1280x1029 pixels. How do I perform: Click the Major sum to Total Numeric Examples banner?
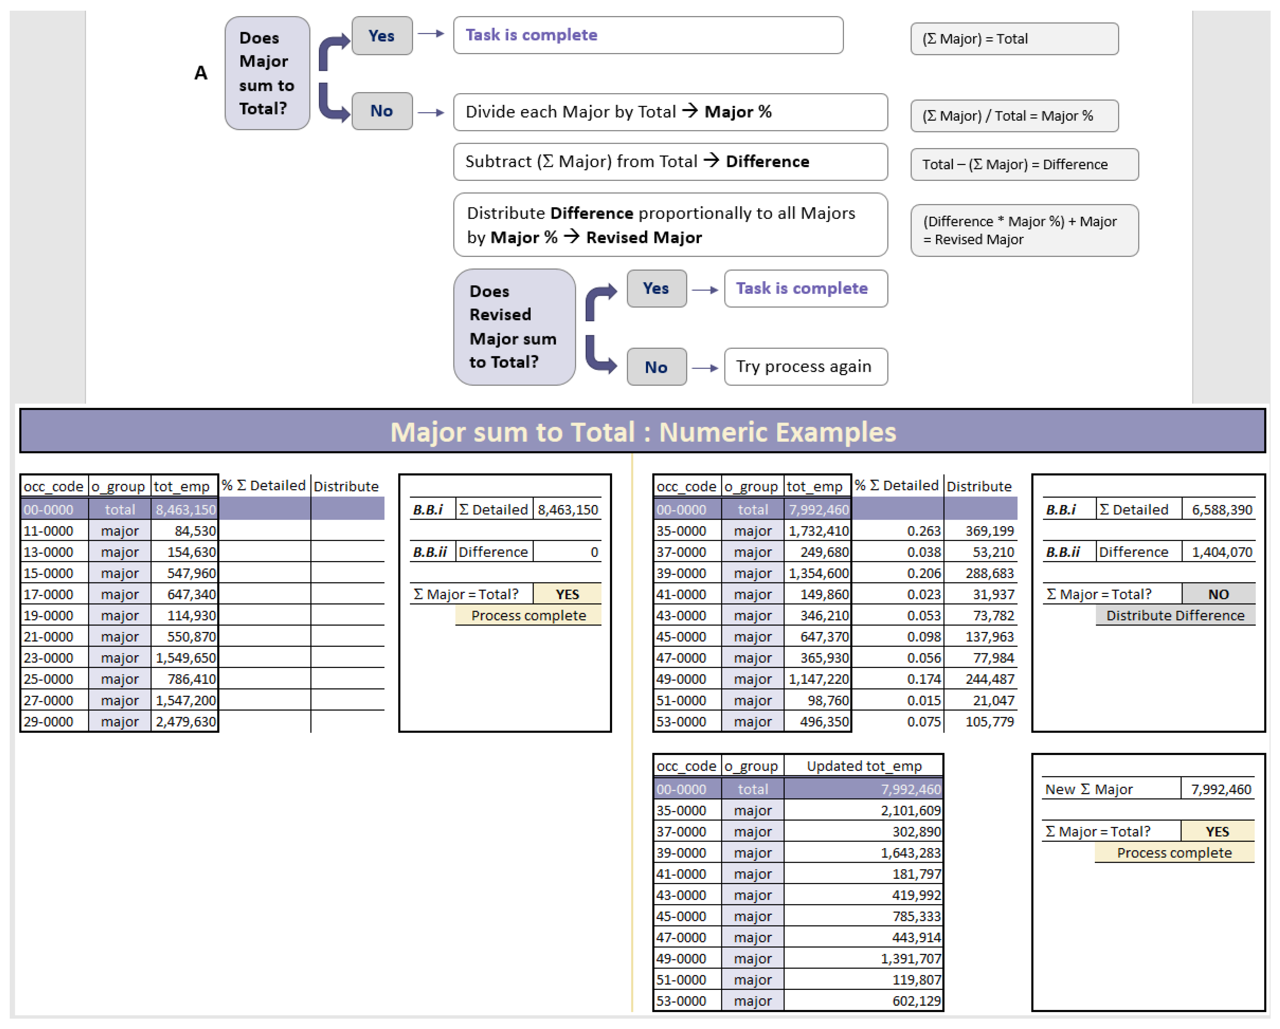(x=642, y=431)
